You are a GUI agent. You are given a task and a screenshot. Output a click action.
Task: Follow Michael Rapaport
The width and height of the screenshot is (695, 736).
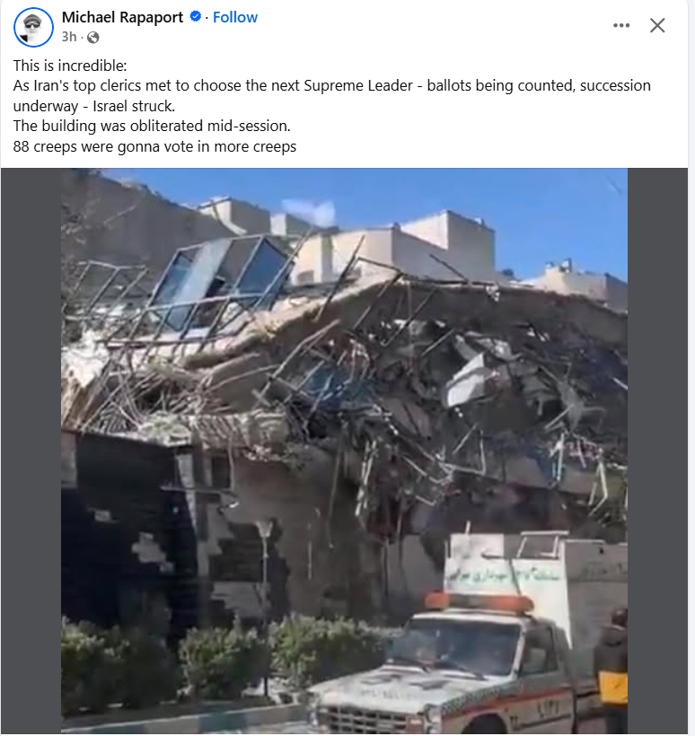pos(234,17)
